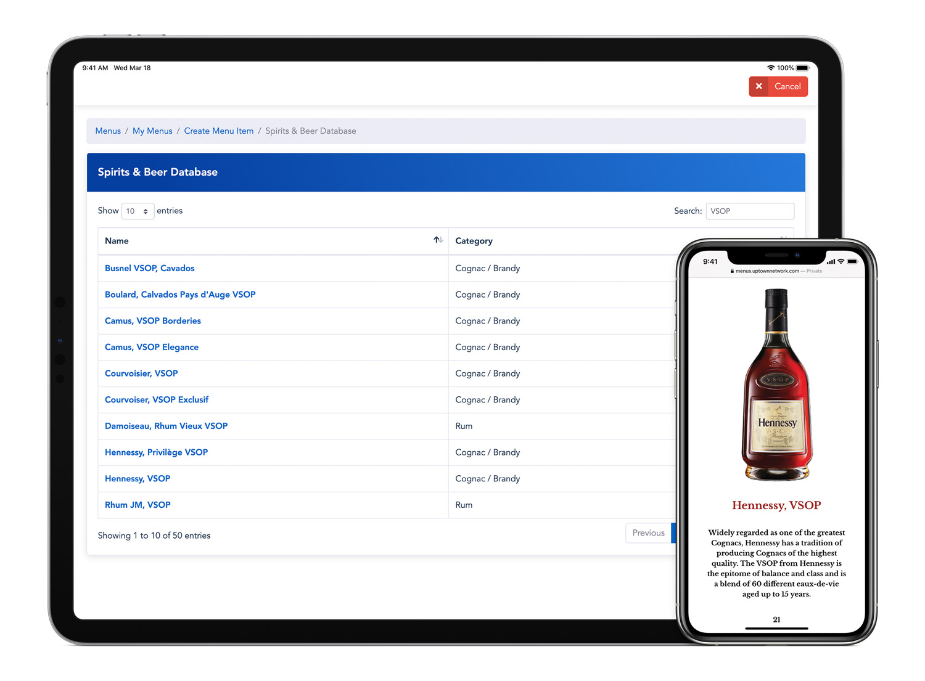Open Create Menu Item breadcrumb link

tap(219, 131)
